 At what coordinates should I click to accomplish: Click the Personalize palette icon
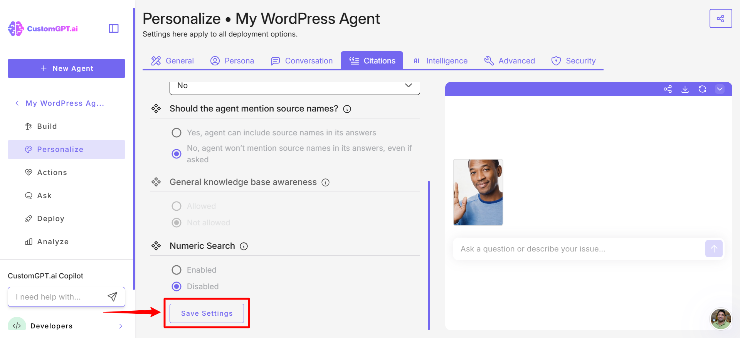point(29,149)
